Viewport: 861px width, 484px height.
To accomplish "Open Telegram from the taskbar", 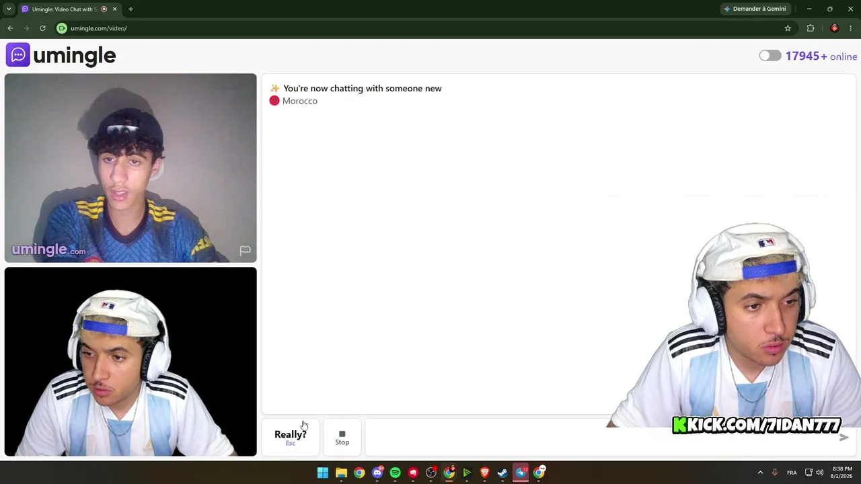I will pos(521,473).
